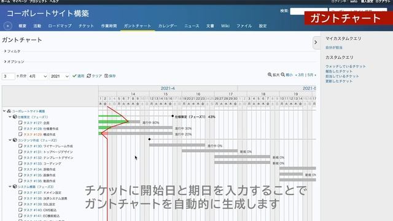Open the 設定 tab
The height and width of the screenshot is (221, 393).
pyautogui.click(x=263, y=26)
